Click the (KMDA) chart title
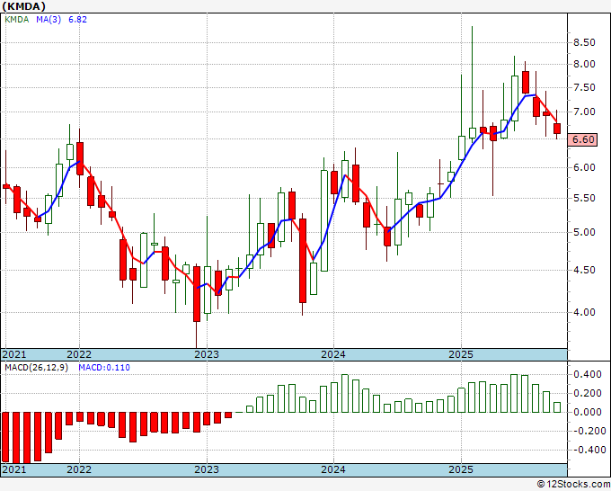The image size is (611, 491). (24, 6)
